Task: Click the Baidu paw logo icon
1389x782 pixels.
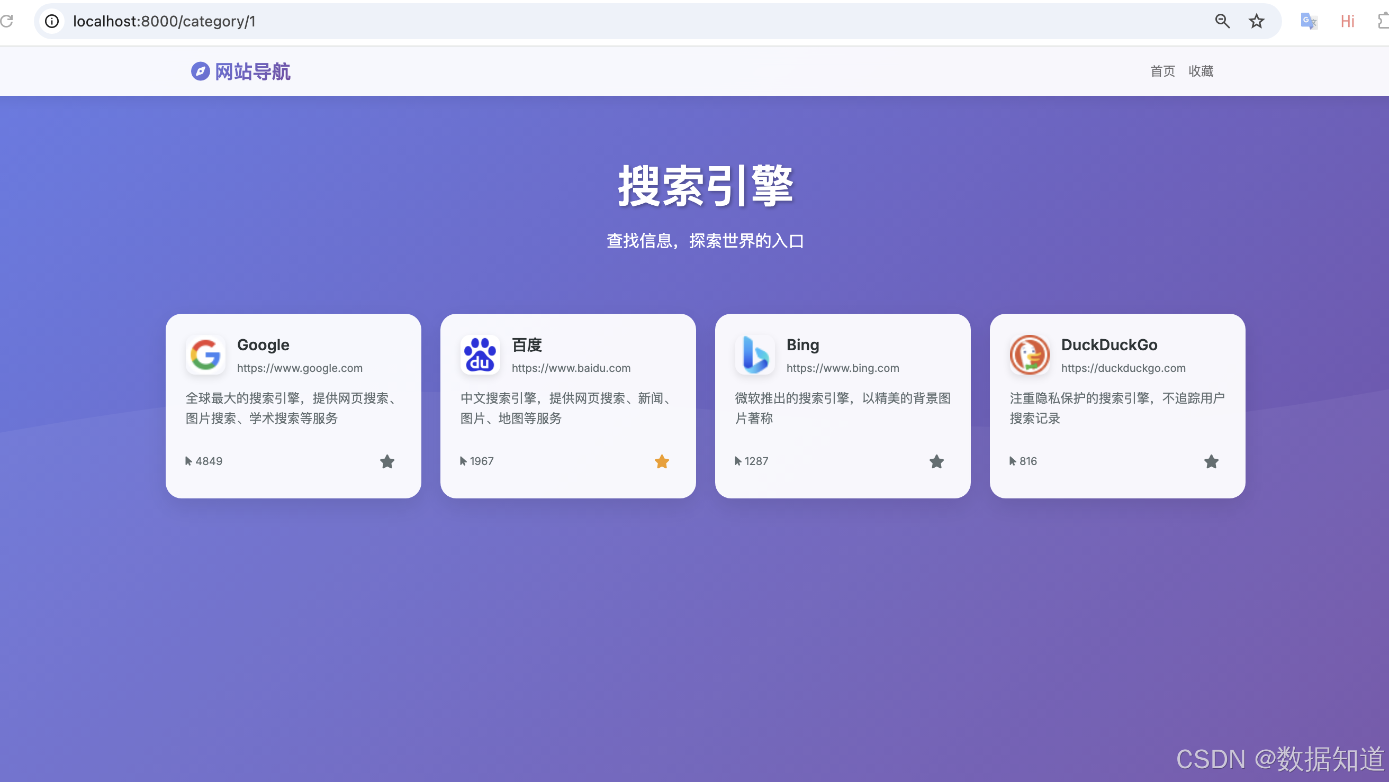Action: tap(480, 354)
